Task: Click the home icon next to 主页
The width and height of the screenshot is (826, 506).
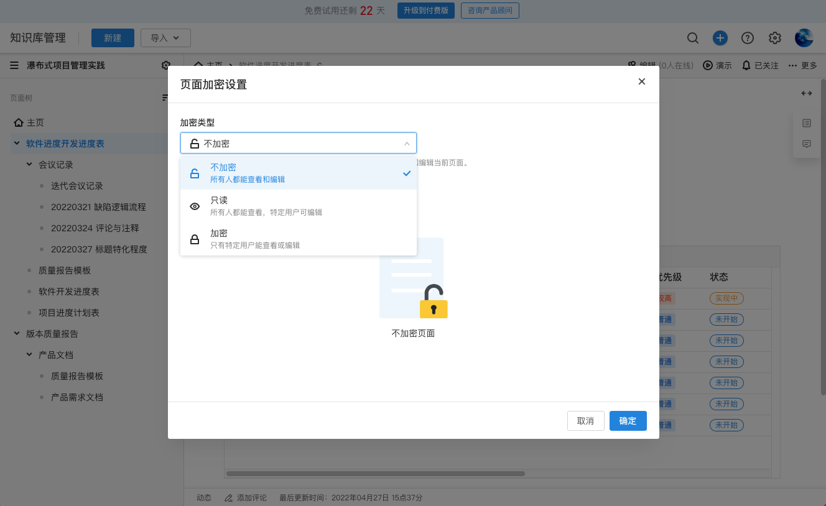Action: pyautogui.click(x=19, y=122)
